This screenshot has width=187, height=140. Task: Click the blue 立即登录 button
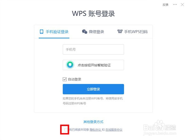93,89
